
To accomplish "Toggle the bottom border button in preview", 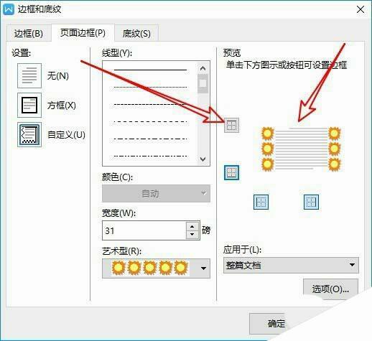I will (231, 172).
